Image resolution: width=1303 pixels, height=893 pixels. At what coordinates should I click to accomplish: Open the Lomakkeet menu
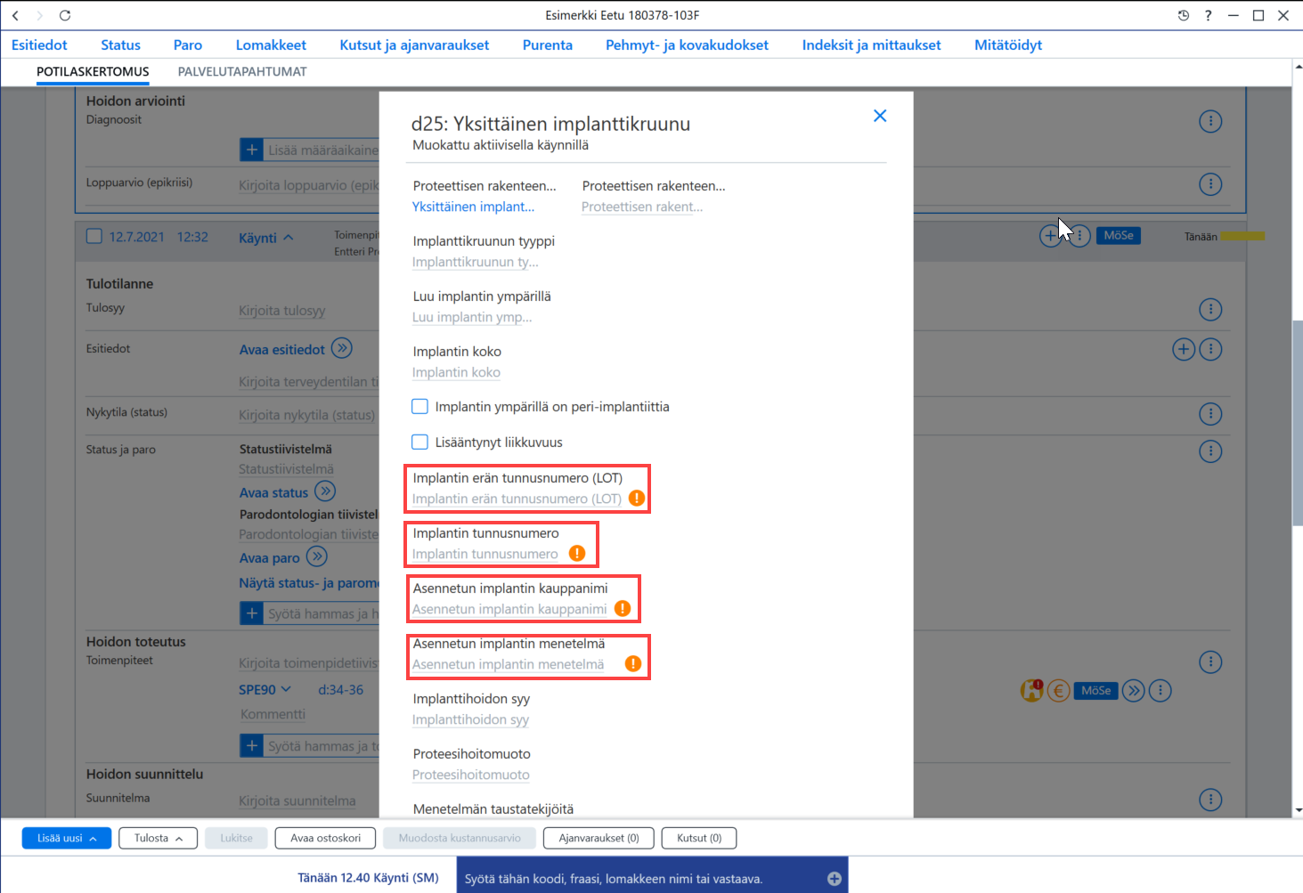[x=271, y=45]
